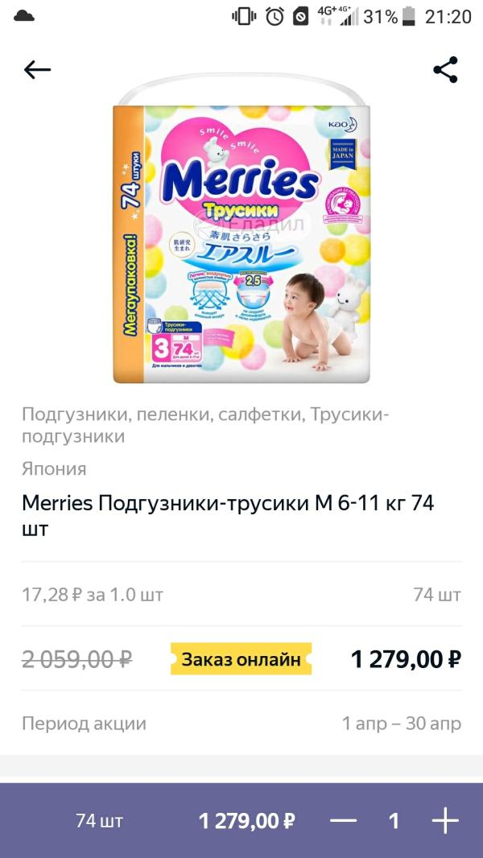483x858 pixels.
Task: Tap the unit price '17,28 ₽ за 1.0 шт'
Action: tap(93, 595)
